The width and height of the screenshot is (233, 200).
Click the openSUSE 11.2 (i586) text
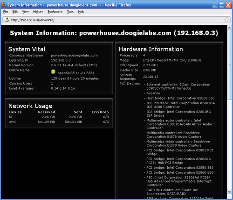click(76, 73)
